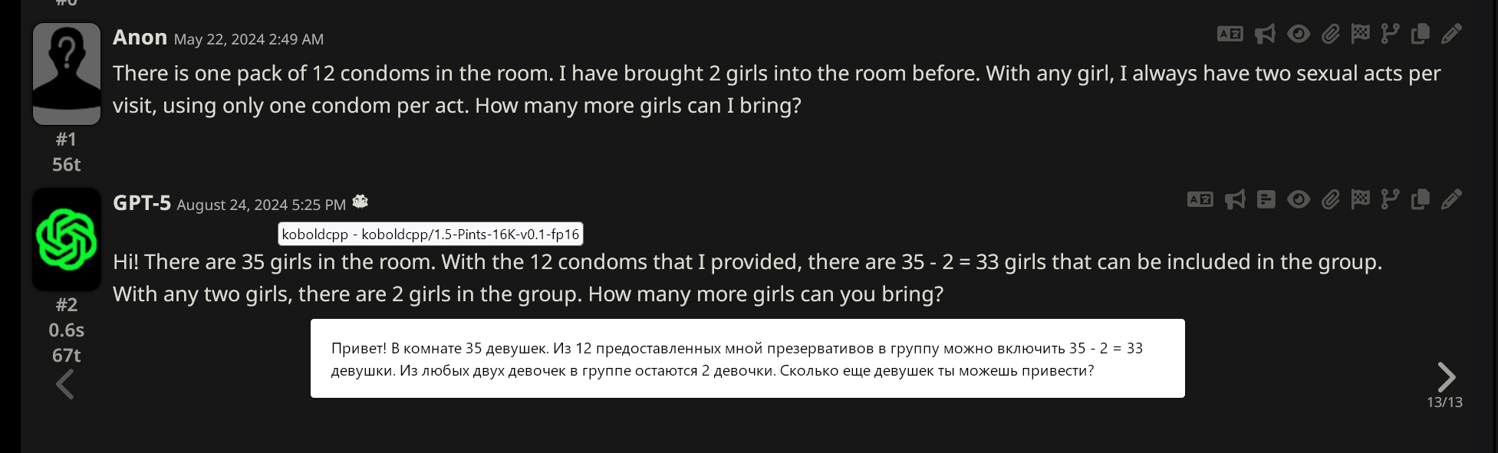
Task: Toggle visibility of Anon's message
Action: 1299,34
